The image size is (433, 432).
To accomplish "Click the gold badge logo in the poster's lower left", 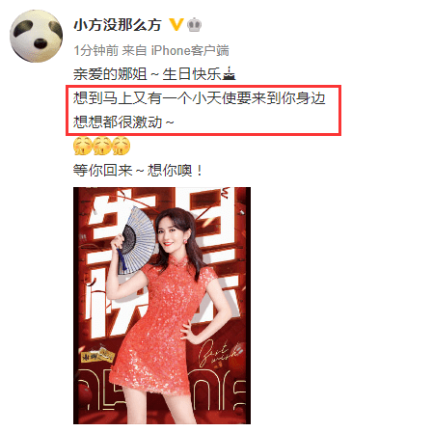I will (97, 355).
